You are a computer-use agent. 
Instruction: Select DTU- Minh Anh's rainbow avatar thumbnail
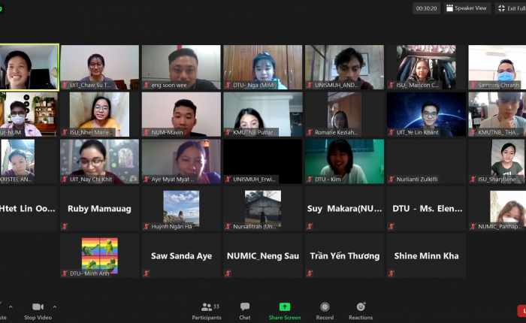tap(99, 255)
